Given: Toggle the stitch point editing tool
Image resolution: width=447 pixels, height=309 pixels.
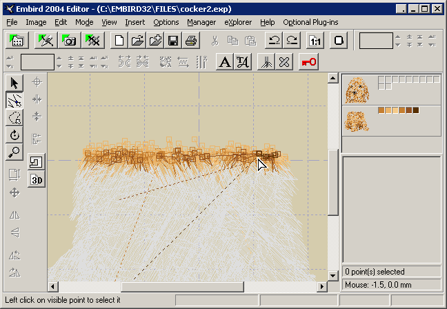Looking at the screenshot, I should coord(14,100).
